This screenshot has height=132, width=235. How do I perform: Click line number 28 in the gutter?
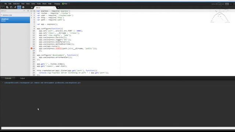[34, 70]
